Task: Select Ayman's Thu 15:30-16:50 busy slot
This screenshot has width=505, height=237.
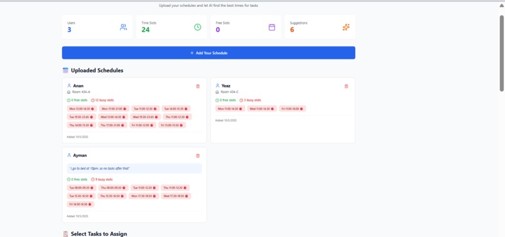Action: click(112, 196)
